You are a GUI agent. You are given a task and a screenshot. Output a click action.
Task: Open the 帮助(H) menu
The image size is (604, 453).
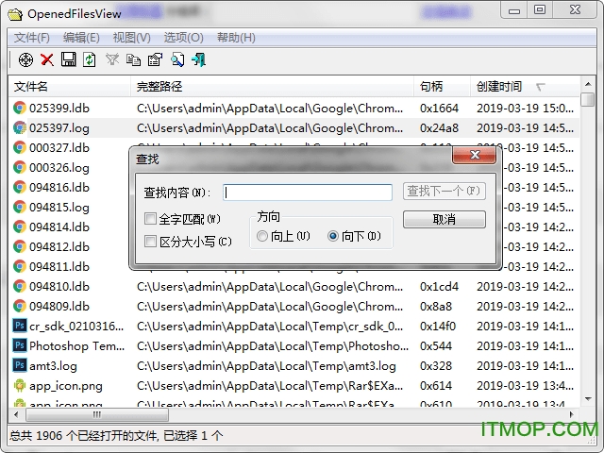pyautogui.click(x=236, y=38)
